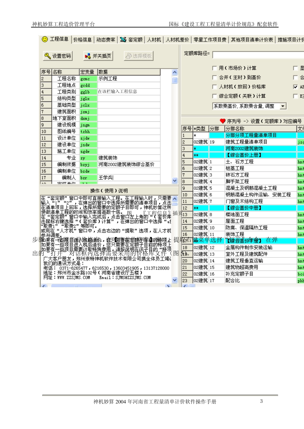The height and width of the screenshot is (429, 304).
Task: Click the greyed printer icon on 选择模板
Action: pos(128,56)
